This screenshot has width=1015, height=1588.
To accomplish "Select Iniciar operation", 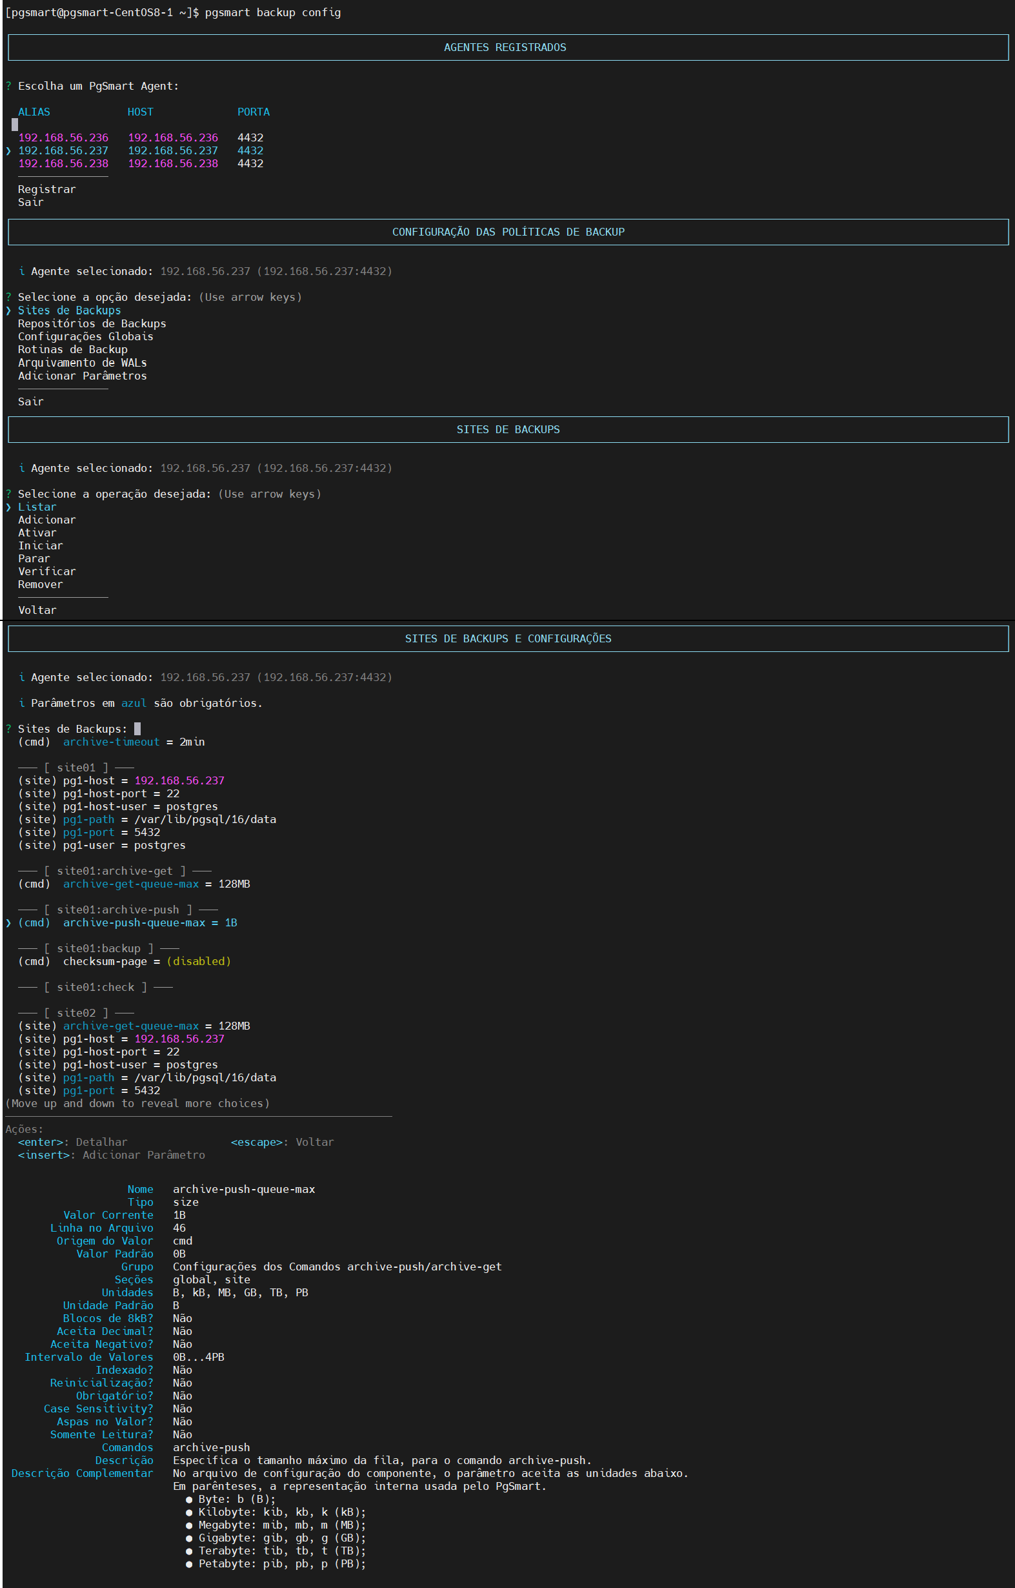I will (40, 546).
